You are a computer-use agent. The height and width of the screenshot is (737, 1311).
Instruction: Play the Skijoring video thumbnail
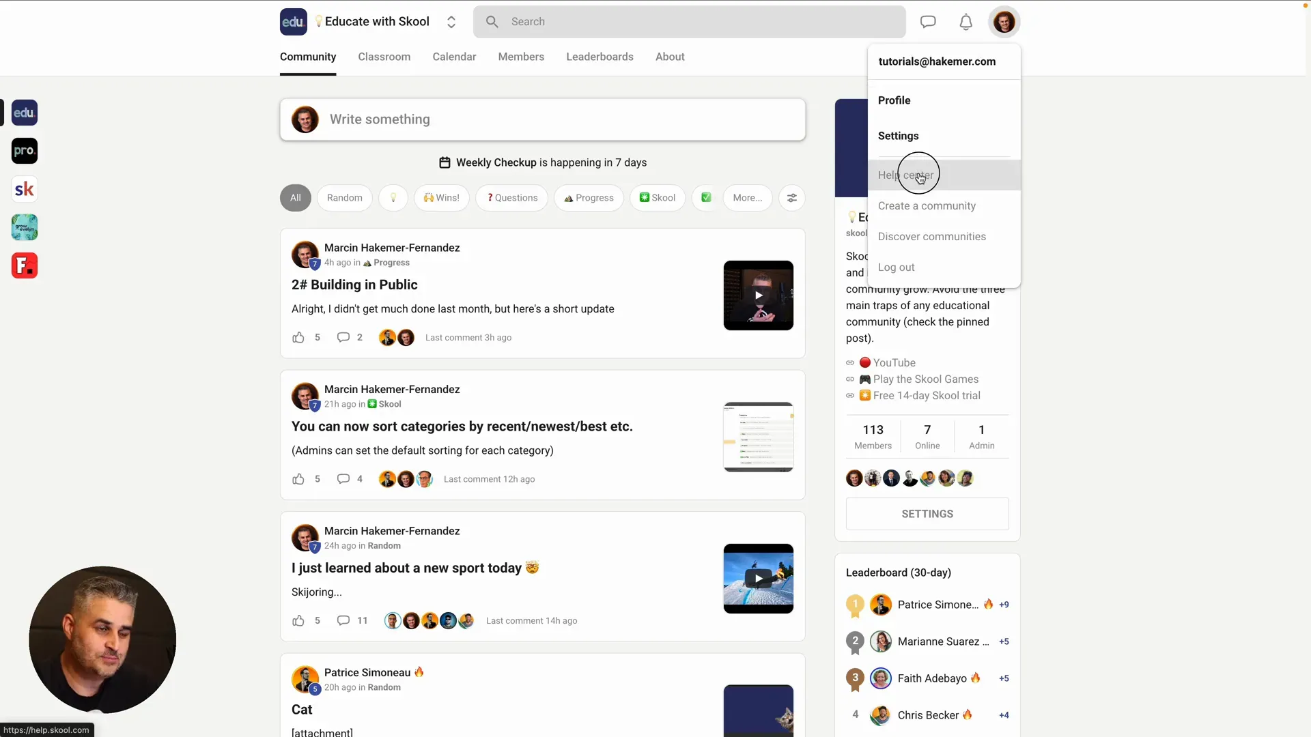point(759,579)
